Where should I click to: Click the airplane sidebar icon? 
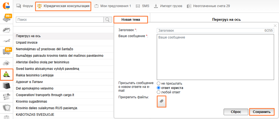pyautogui.click(x=7, y=40)
